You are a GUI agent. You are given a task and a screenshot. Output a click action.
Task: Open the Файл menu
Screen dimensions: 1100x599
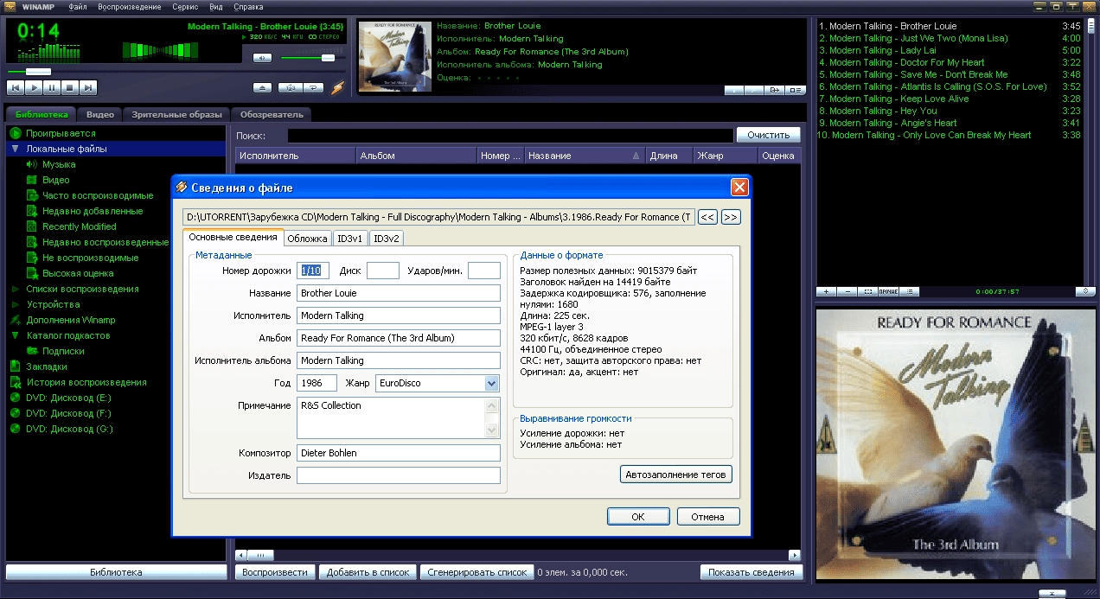[x=77, y=7]
